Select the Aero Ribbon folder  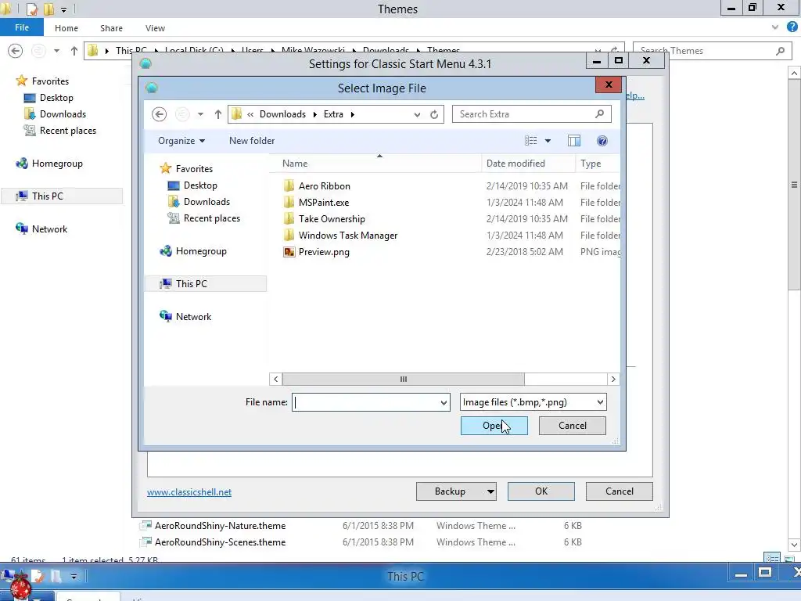click(325, 186)
